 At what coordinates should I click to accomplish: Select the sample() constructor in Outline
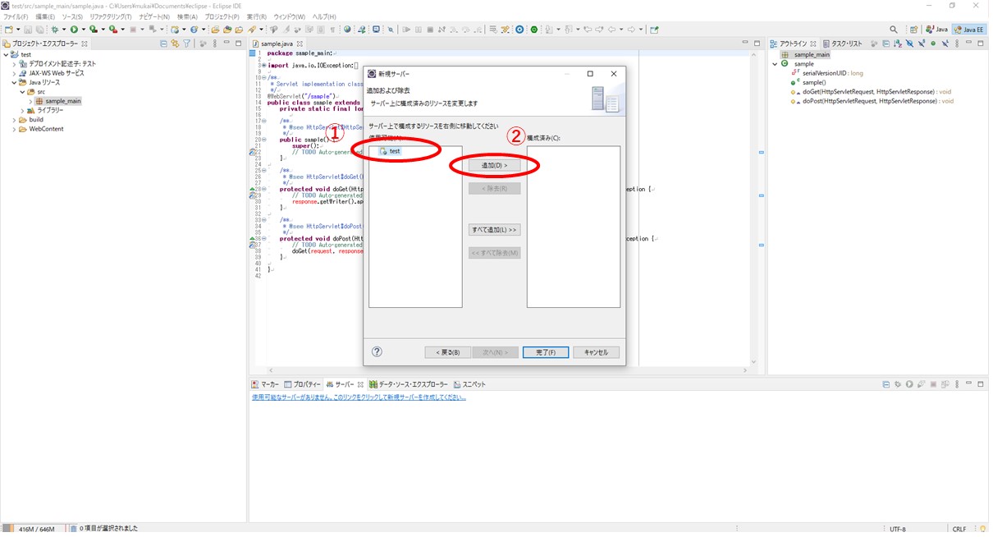[x=808, y=82]
